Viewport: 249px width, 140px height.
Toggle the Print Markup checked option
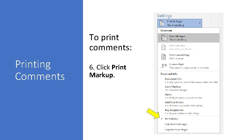(189, 119)
